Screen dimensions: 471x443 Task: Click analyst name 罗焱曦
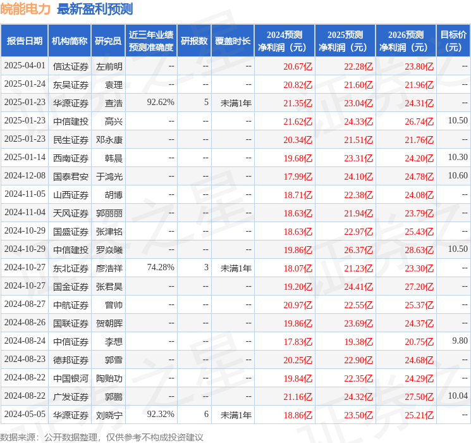point(109,250)
